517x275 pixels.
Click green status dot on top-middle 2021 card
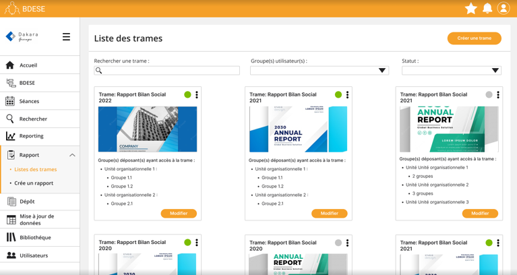pos(338,95)
